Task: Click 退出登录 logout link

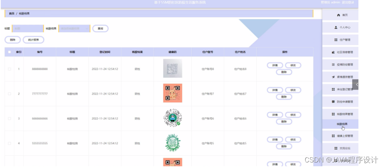Action: [348, 2]
